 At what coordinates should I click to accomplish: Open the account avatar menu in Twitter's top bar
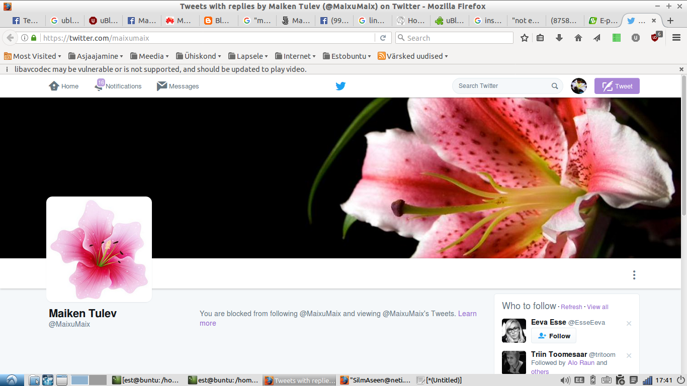click(x=579, y=86)
